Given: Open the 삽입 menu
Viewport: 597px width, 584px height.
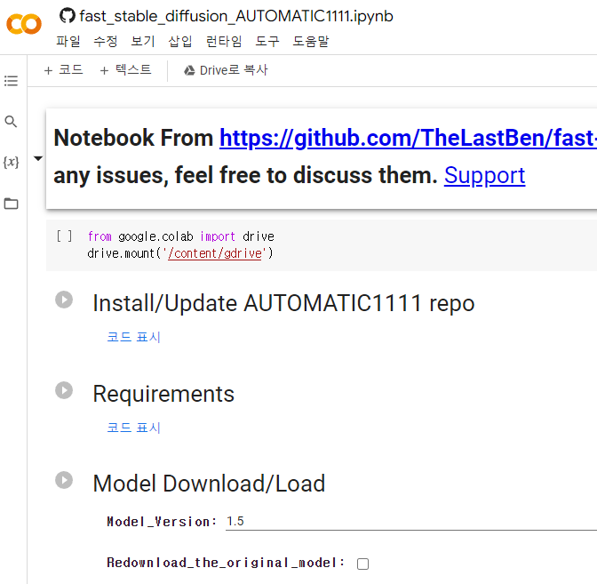Looking at the screenshot, I should 180,41.
